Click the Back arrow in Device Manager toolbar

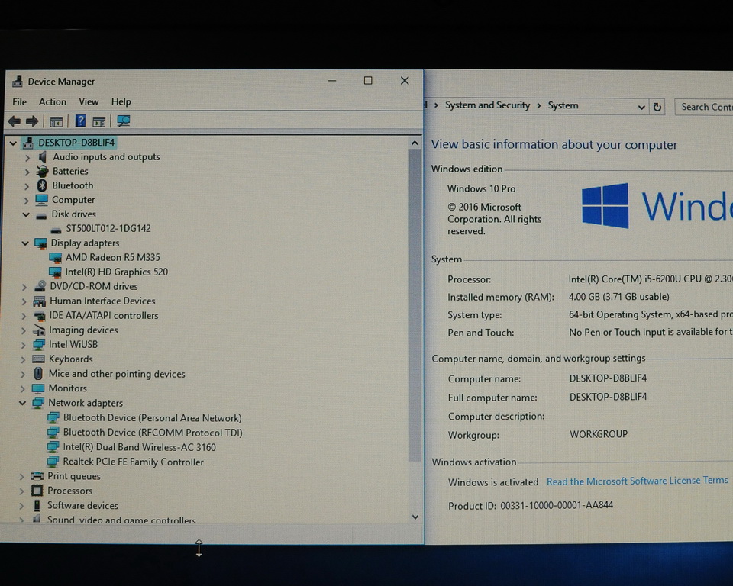pos(15,121)
